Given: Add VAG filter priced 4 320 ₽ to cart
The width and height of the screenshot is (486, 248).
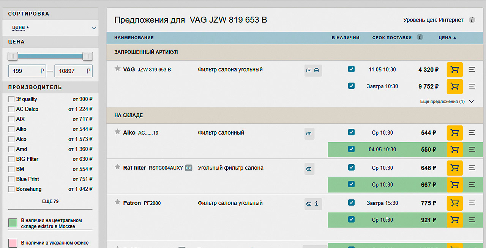Looking at the screenshot, I should click(454, 70).
